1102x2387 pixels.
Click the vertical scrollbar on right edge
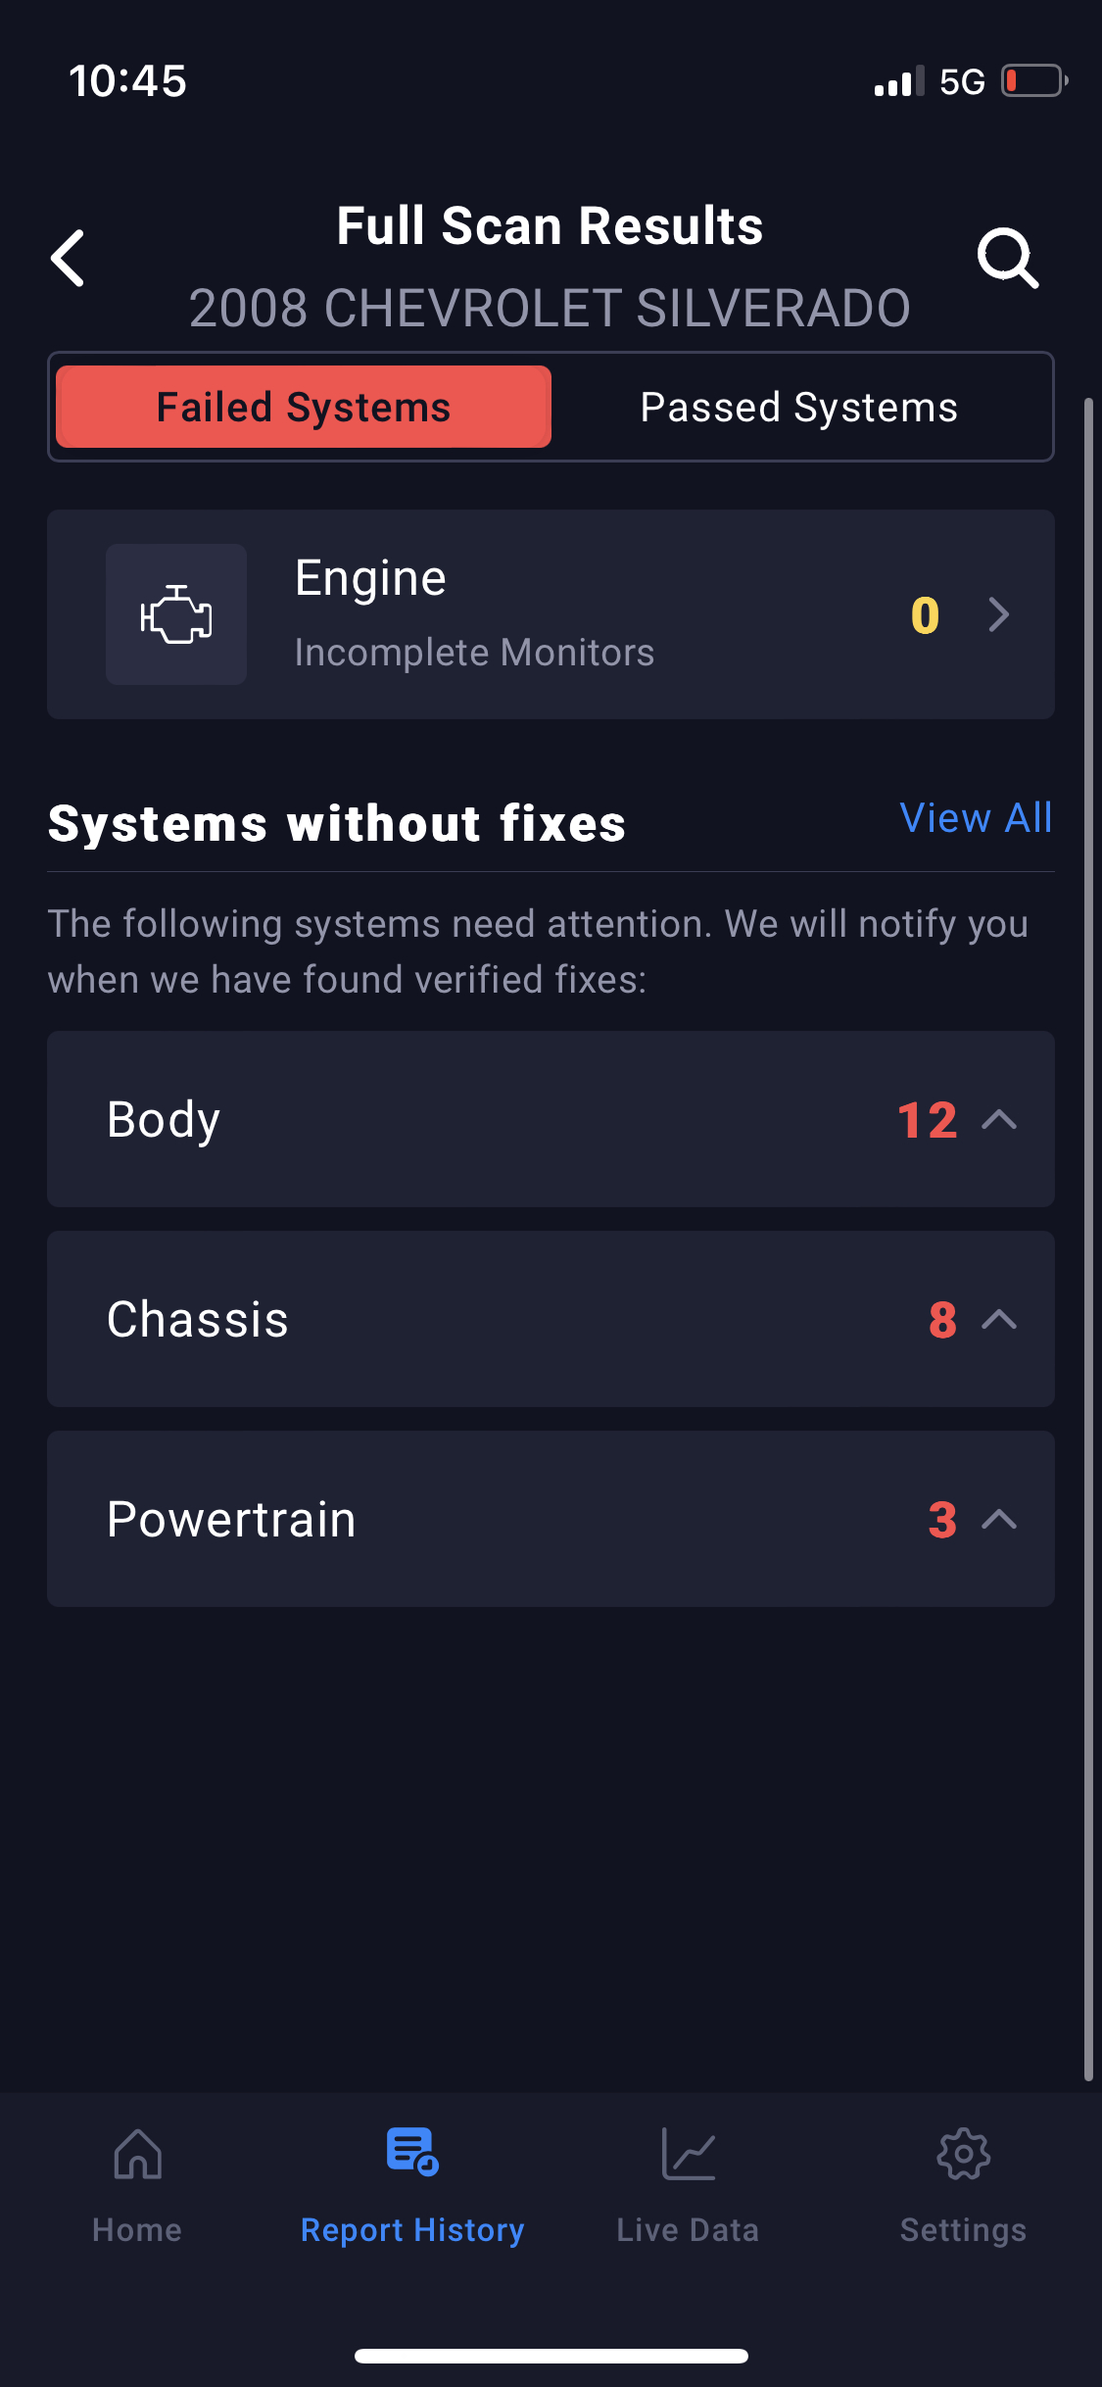1088,1235
